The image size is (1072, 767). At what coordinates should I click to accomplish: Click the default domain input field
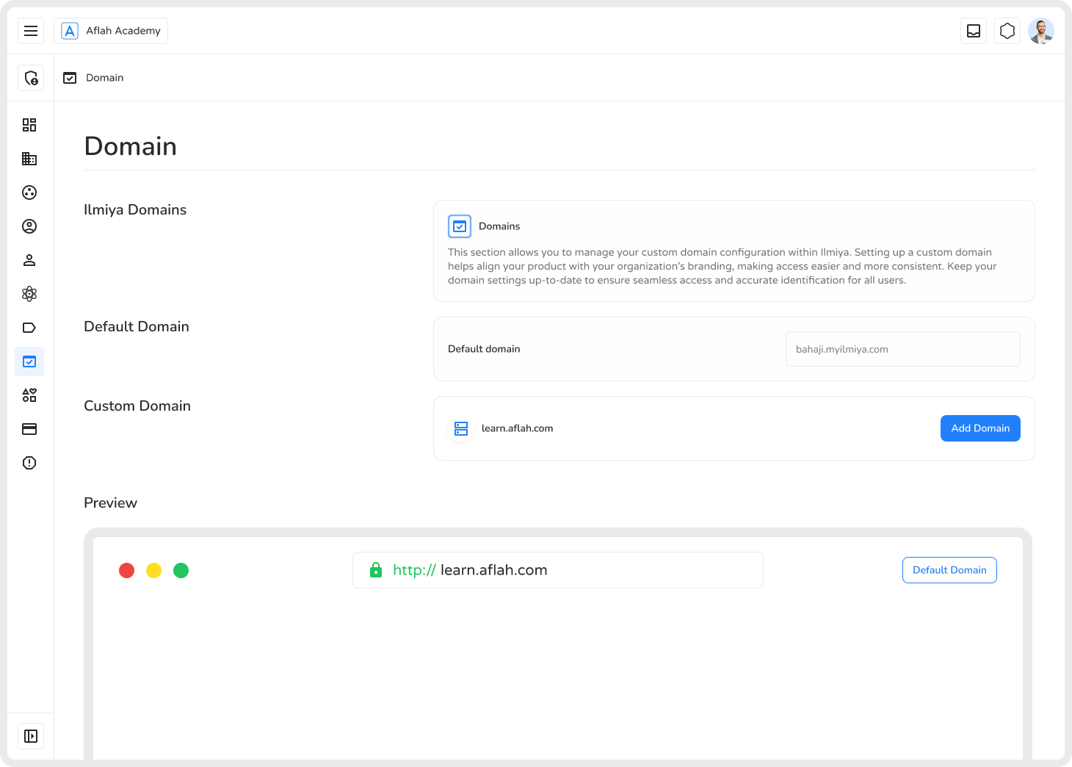902,349
